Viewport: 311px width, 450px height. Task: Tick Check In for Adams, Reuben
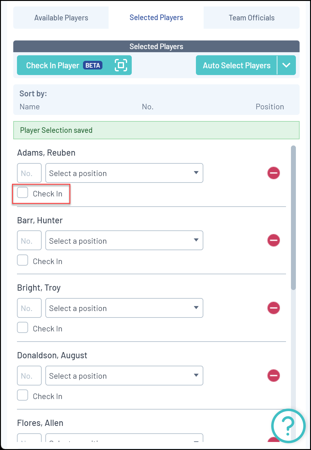coord(23,193)
